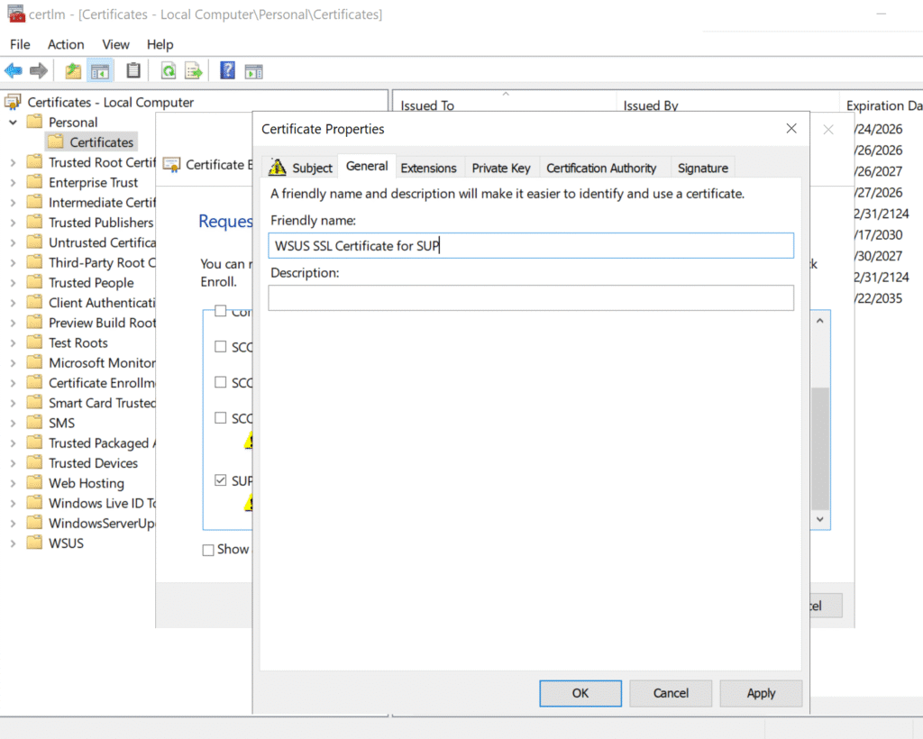Click the Description text field
This screenshot has height=739, width=923.
coord(531,297)
